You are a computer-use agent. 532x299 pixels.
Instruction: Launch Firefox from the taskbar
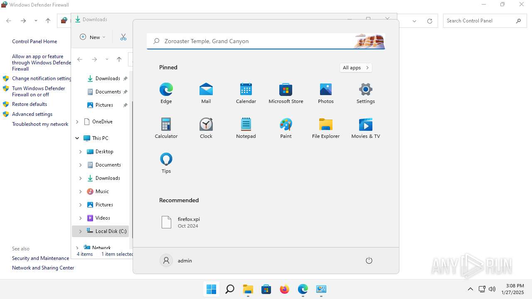tap(284, 289)
